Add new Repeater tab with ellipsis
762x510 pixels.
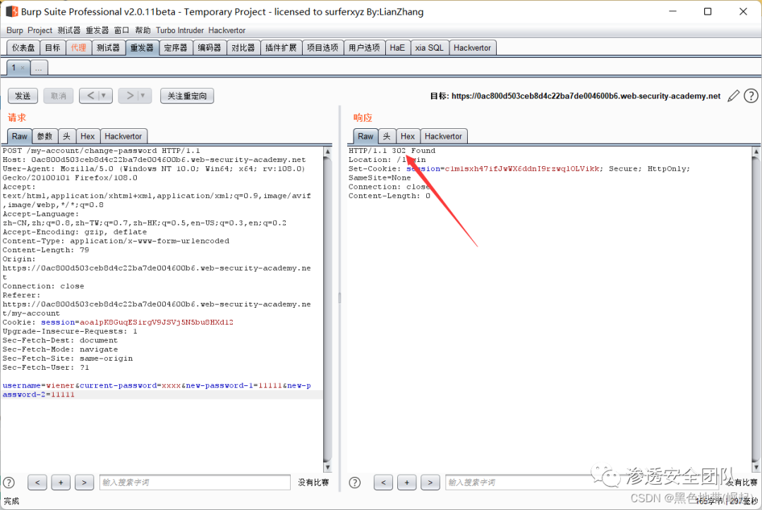[x=39, y=68]
